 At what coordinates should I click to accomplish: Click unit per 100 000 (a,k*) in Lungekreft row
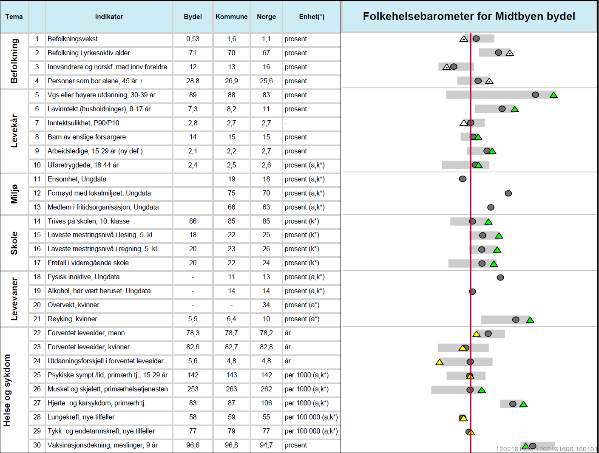[311, 417]
